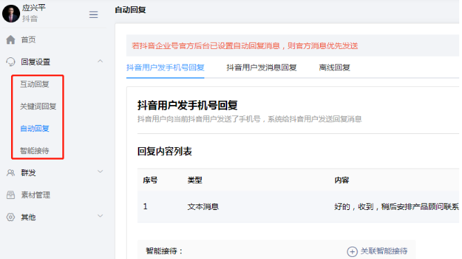The height and width of the screenshot is (259, 462).
Task: Click the red official message warning notice
Action: (x=245, y=46)
